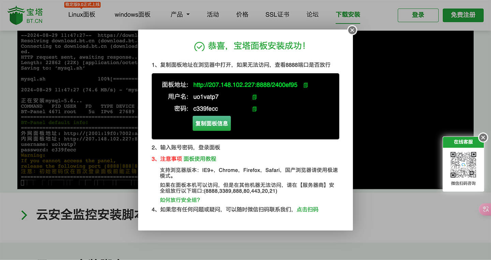Click terminal line 'password: c339fecc'

pyautogui.click(x=48, y=150)
